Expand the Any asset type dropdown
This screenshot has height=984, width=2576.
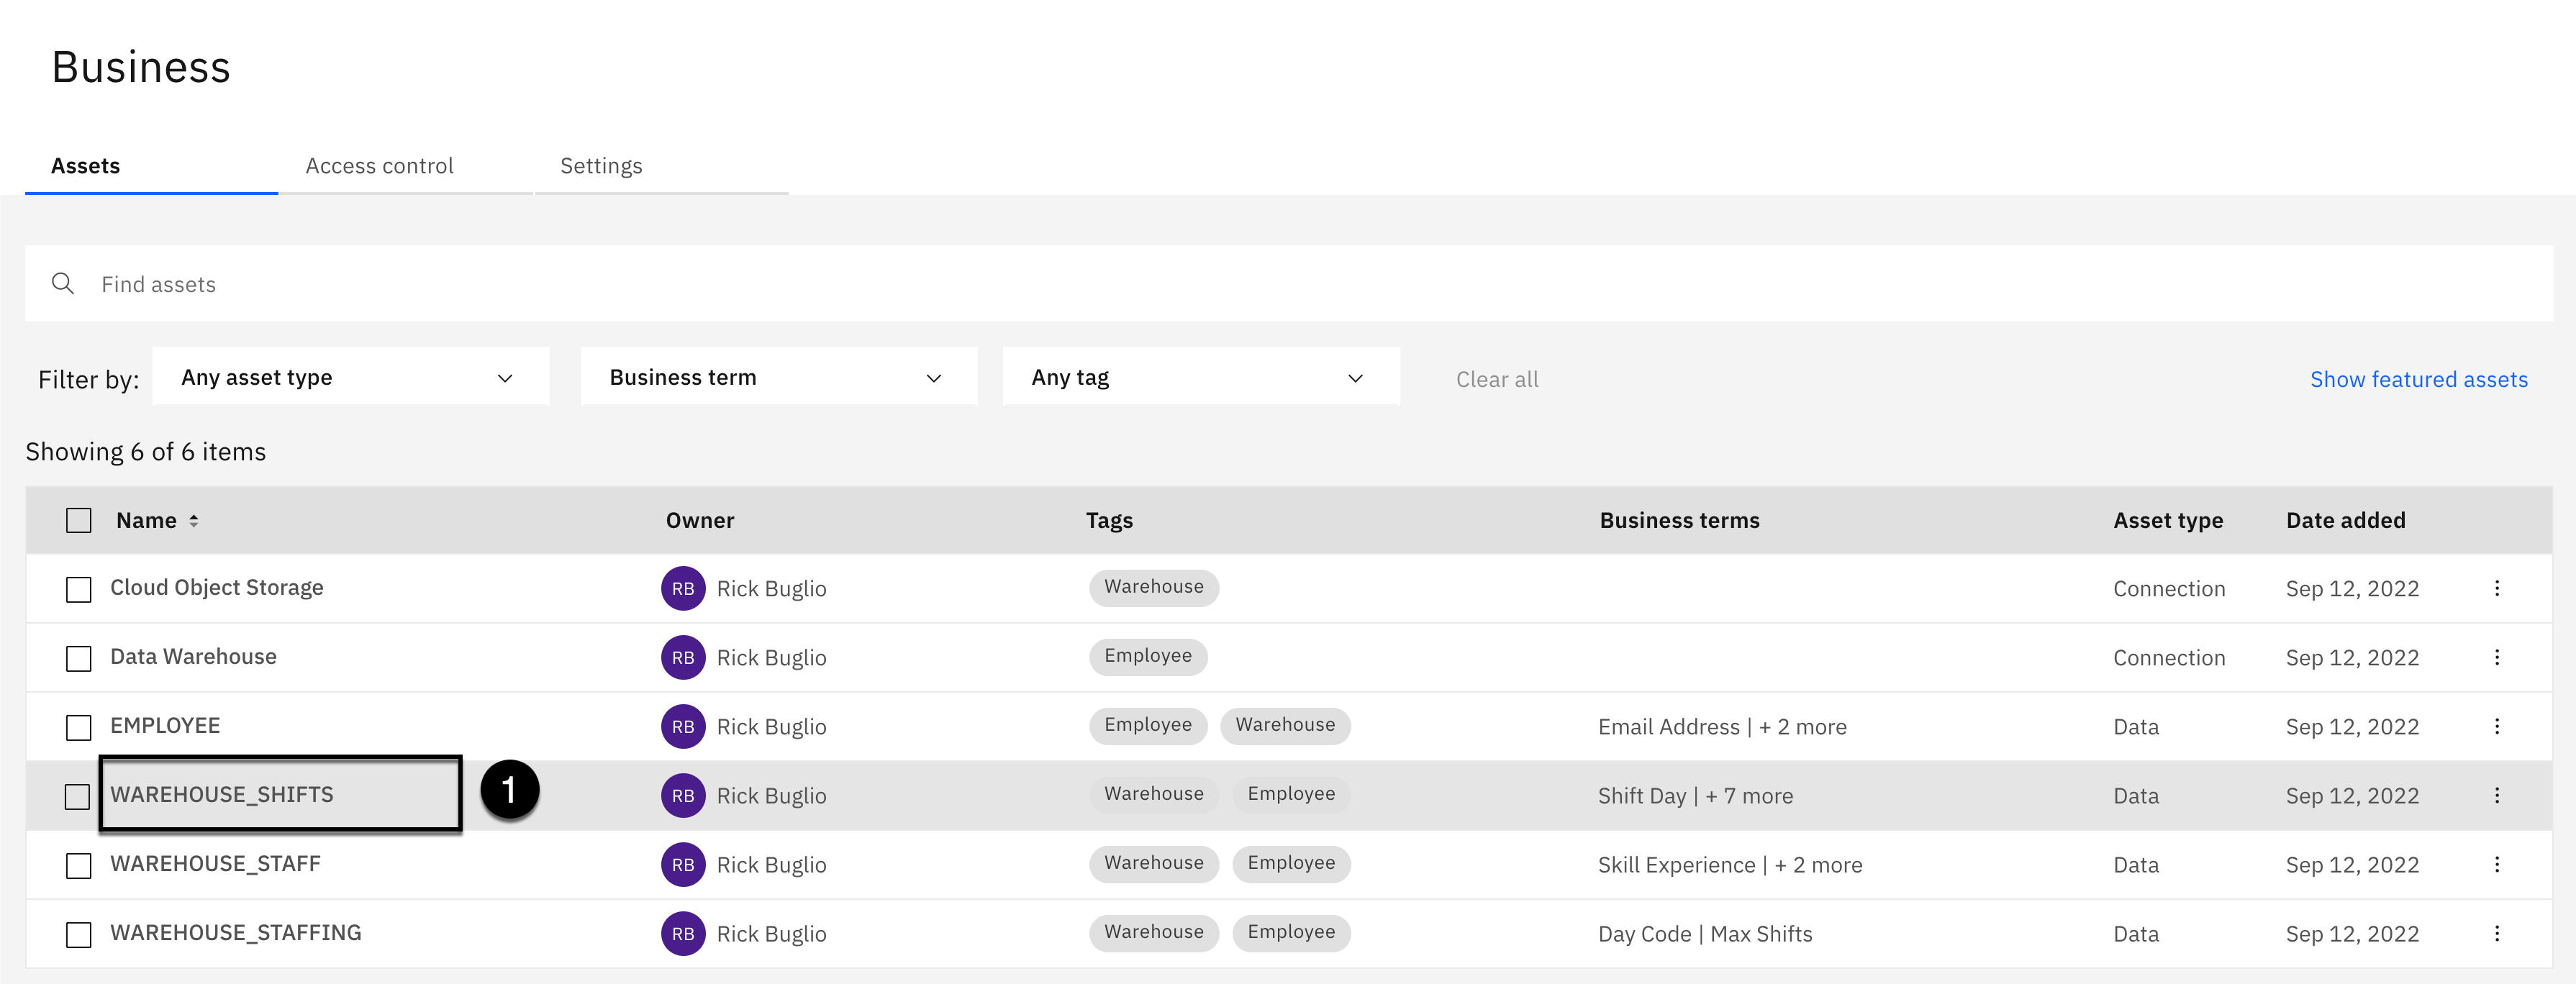click(350, 377)
